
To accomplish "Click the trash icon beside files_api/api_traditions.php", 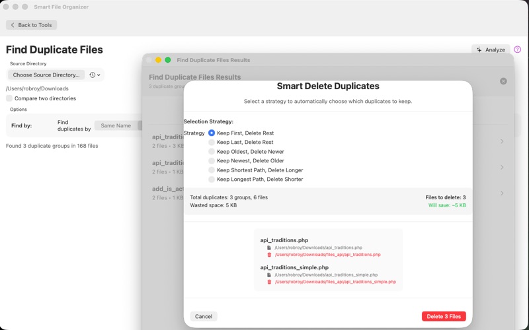I will 269,255.
